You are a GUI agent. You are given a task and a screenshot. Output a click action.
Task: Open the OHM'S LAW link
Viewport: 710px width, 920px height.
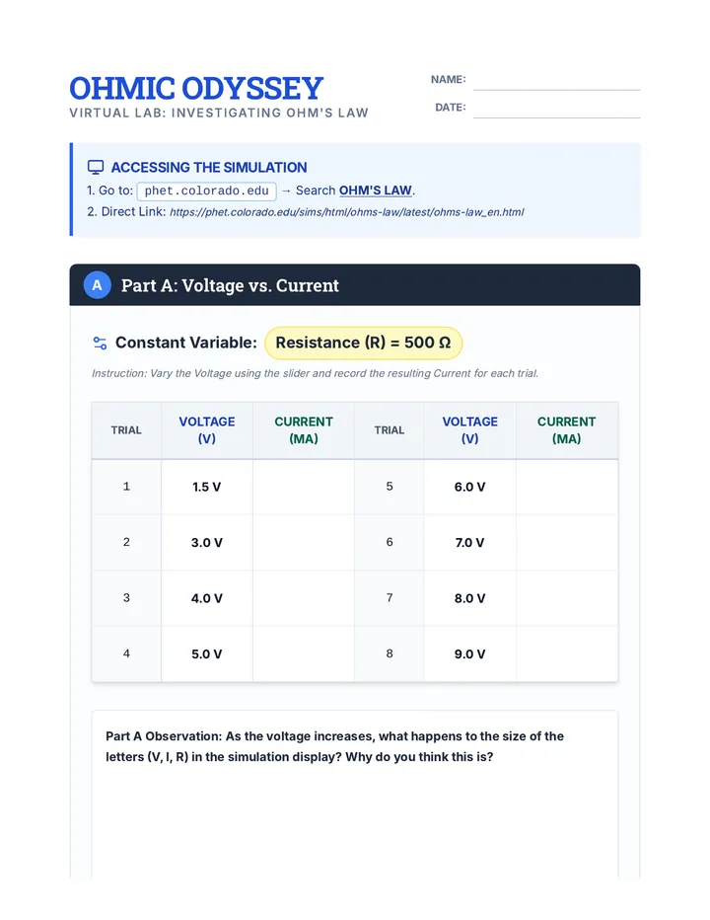point(376,191)
